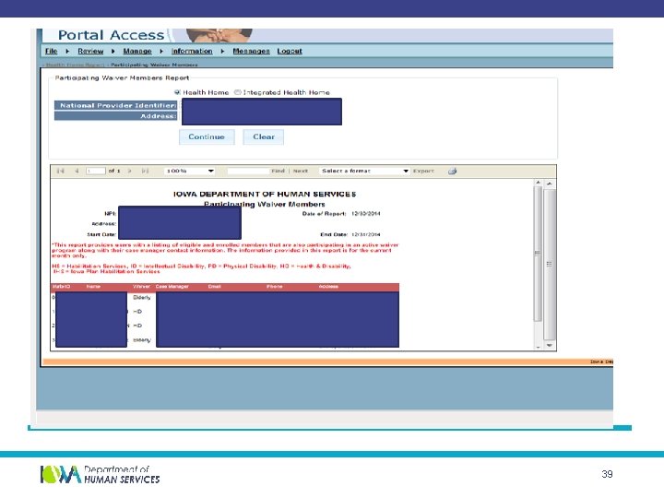
Task: Click the Email column header
Action: pos(214,287)
